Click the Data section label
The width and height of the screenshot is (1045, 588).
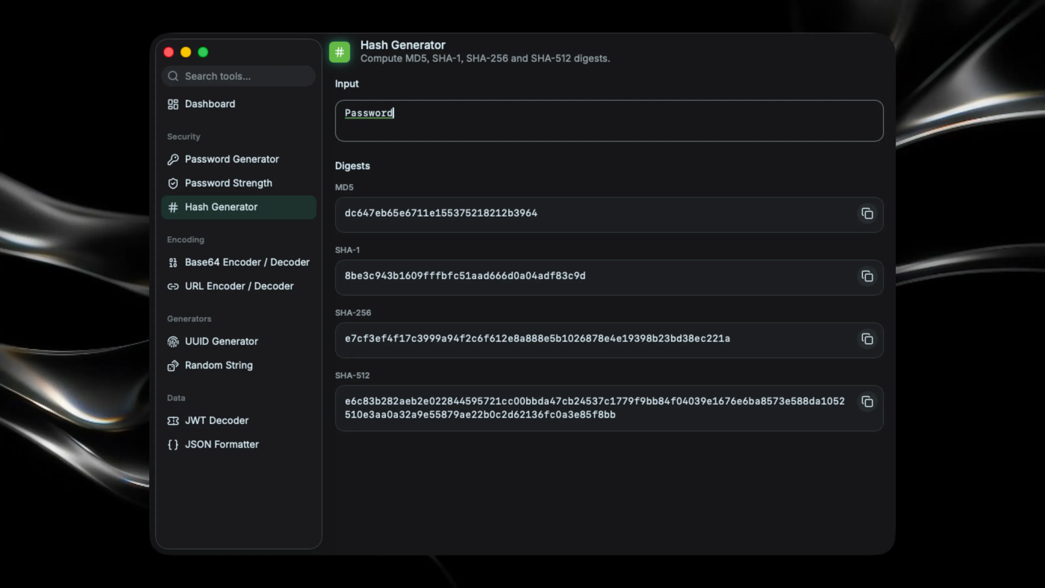click(x=176, y=398)
